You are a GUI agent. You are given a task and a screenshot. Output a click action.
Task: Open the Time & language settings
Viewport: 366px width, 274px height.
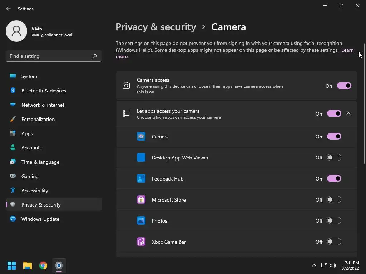[x=40, y=162]
